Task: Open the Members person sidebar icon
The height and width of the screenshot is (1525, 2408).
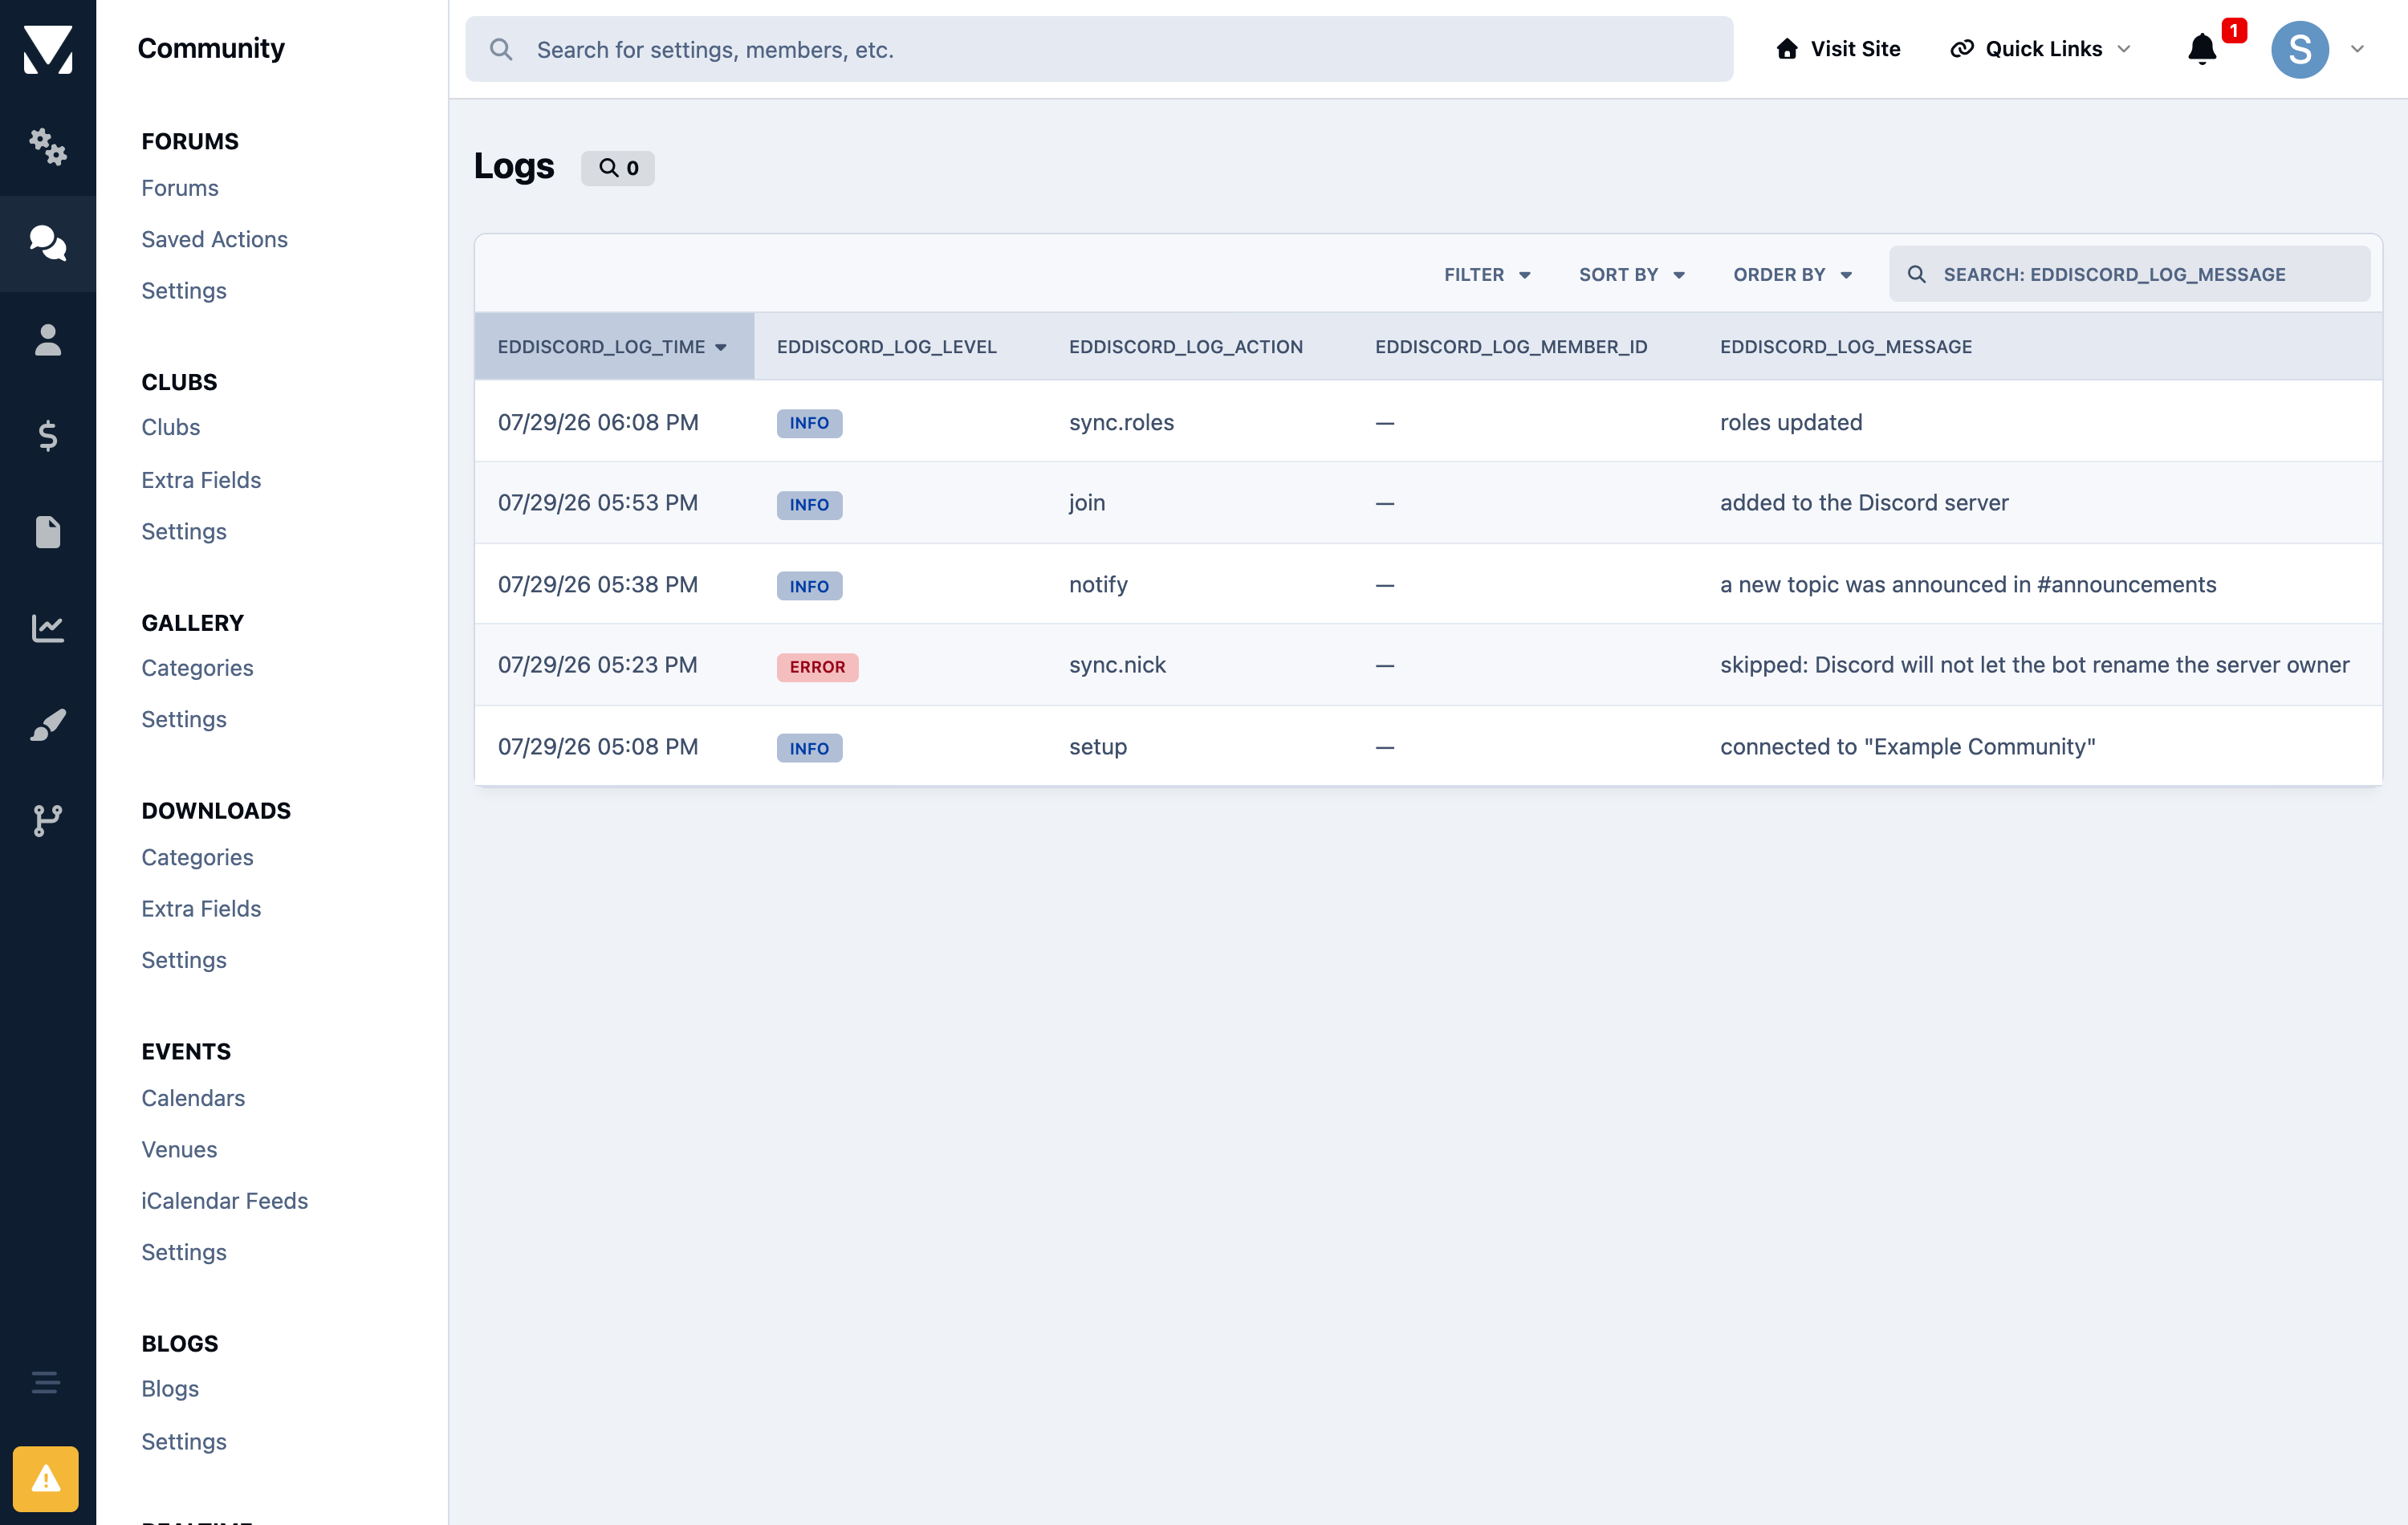Action: [x=48, y=340]
